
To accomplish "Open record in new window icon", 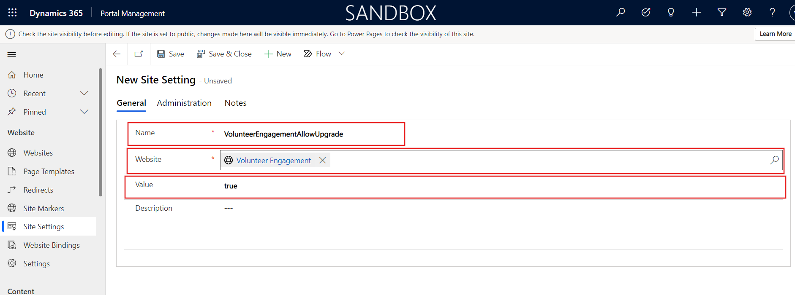I will point(139,54).
